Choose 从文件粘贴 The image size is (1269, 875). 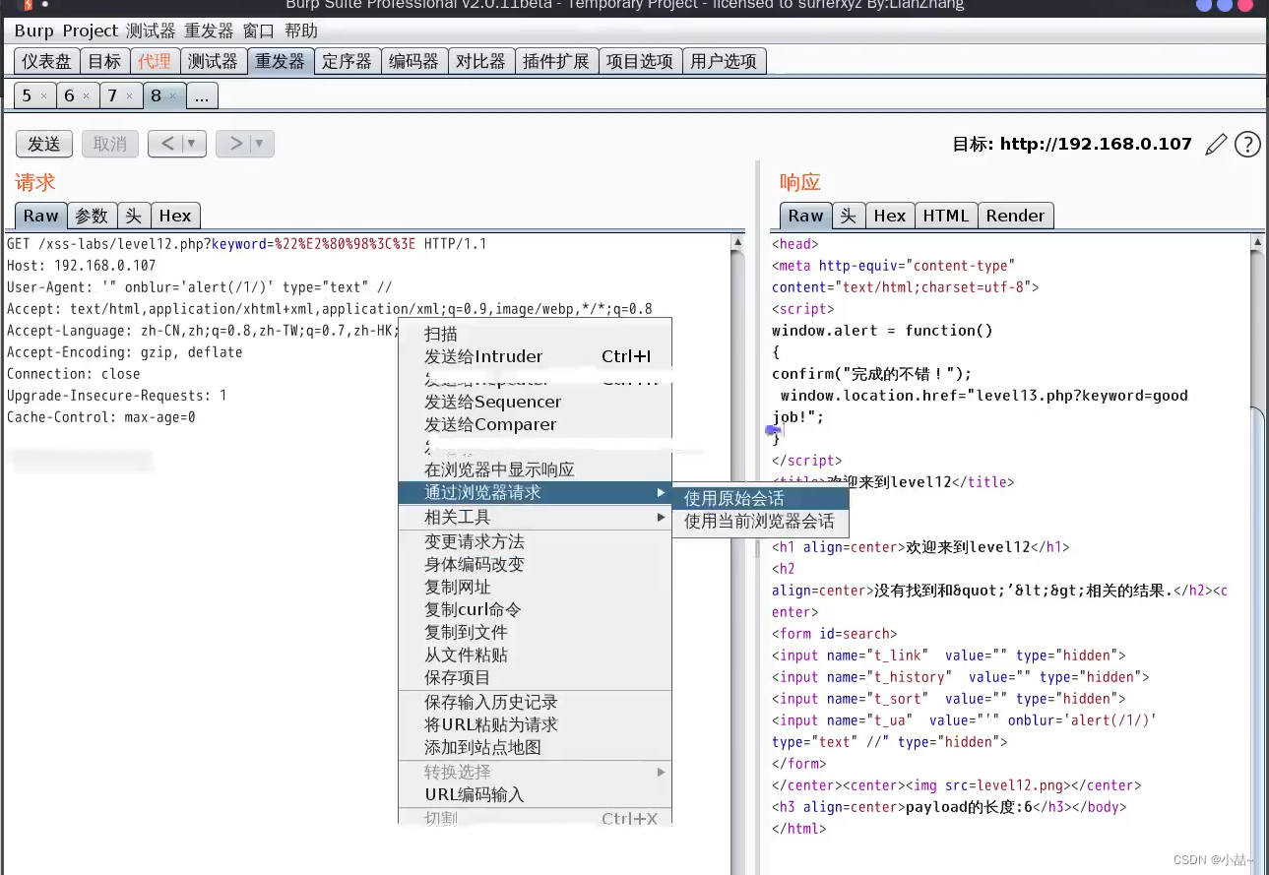535,655
